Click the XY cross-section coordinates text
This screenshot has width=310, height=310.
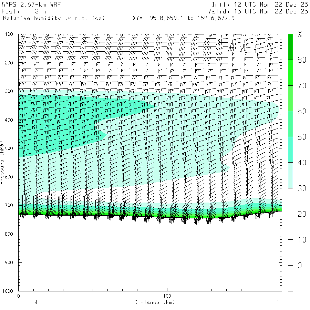[x=184, y=18]
